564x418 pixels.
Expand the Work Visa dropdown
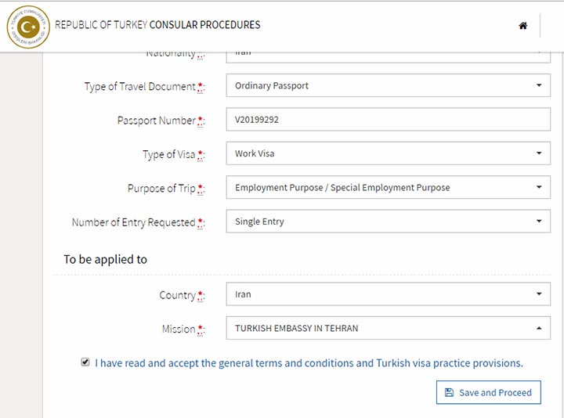[x=388, y=153]
